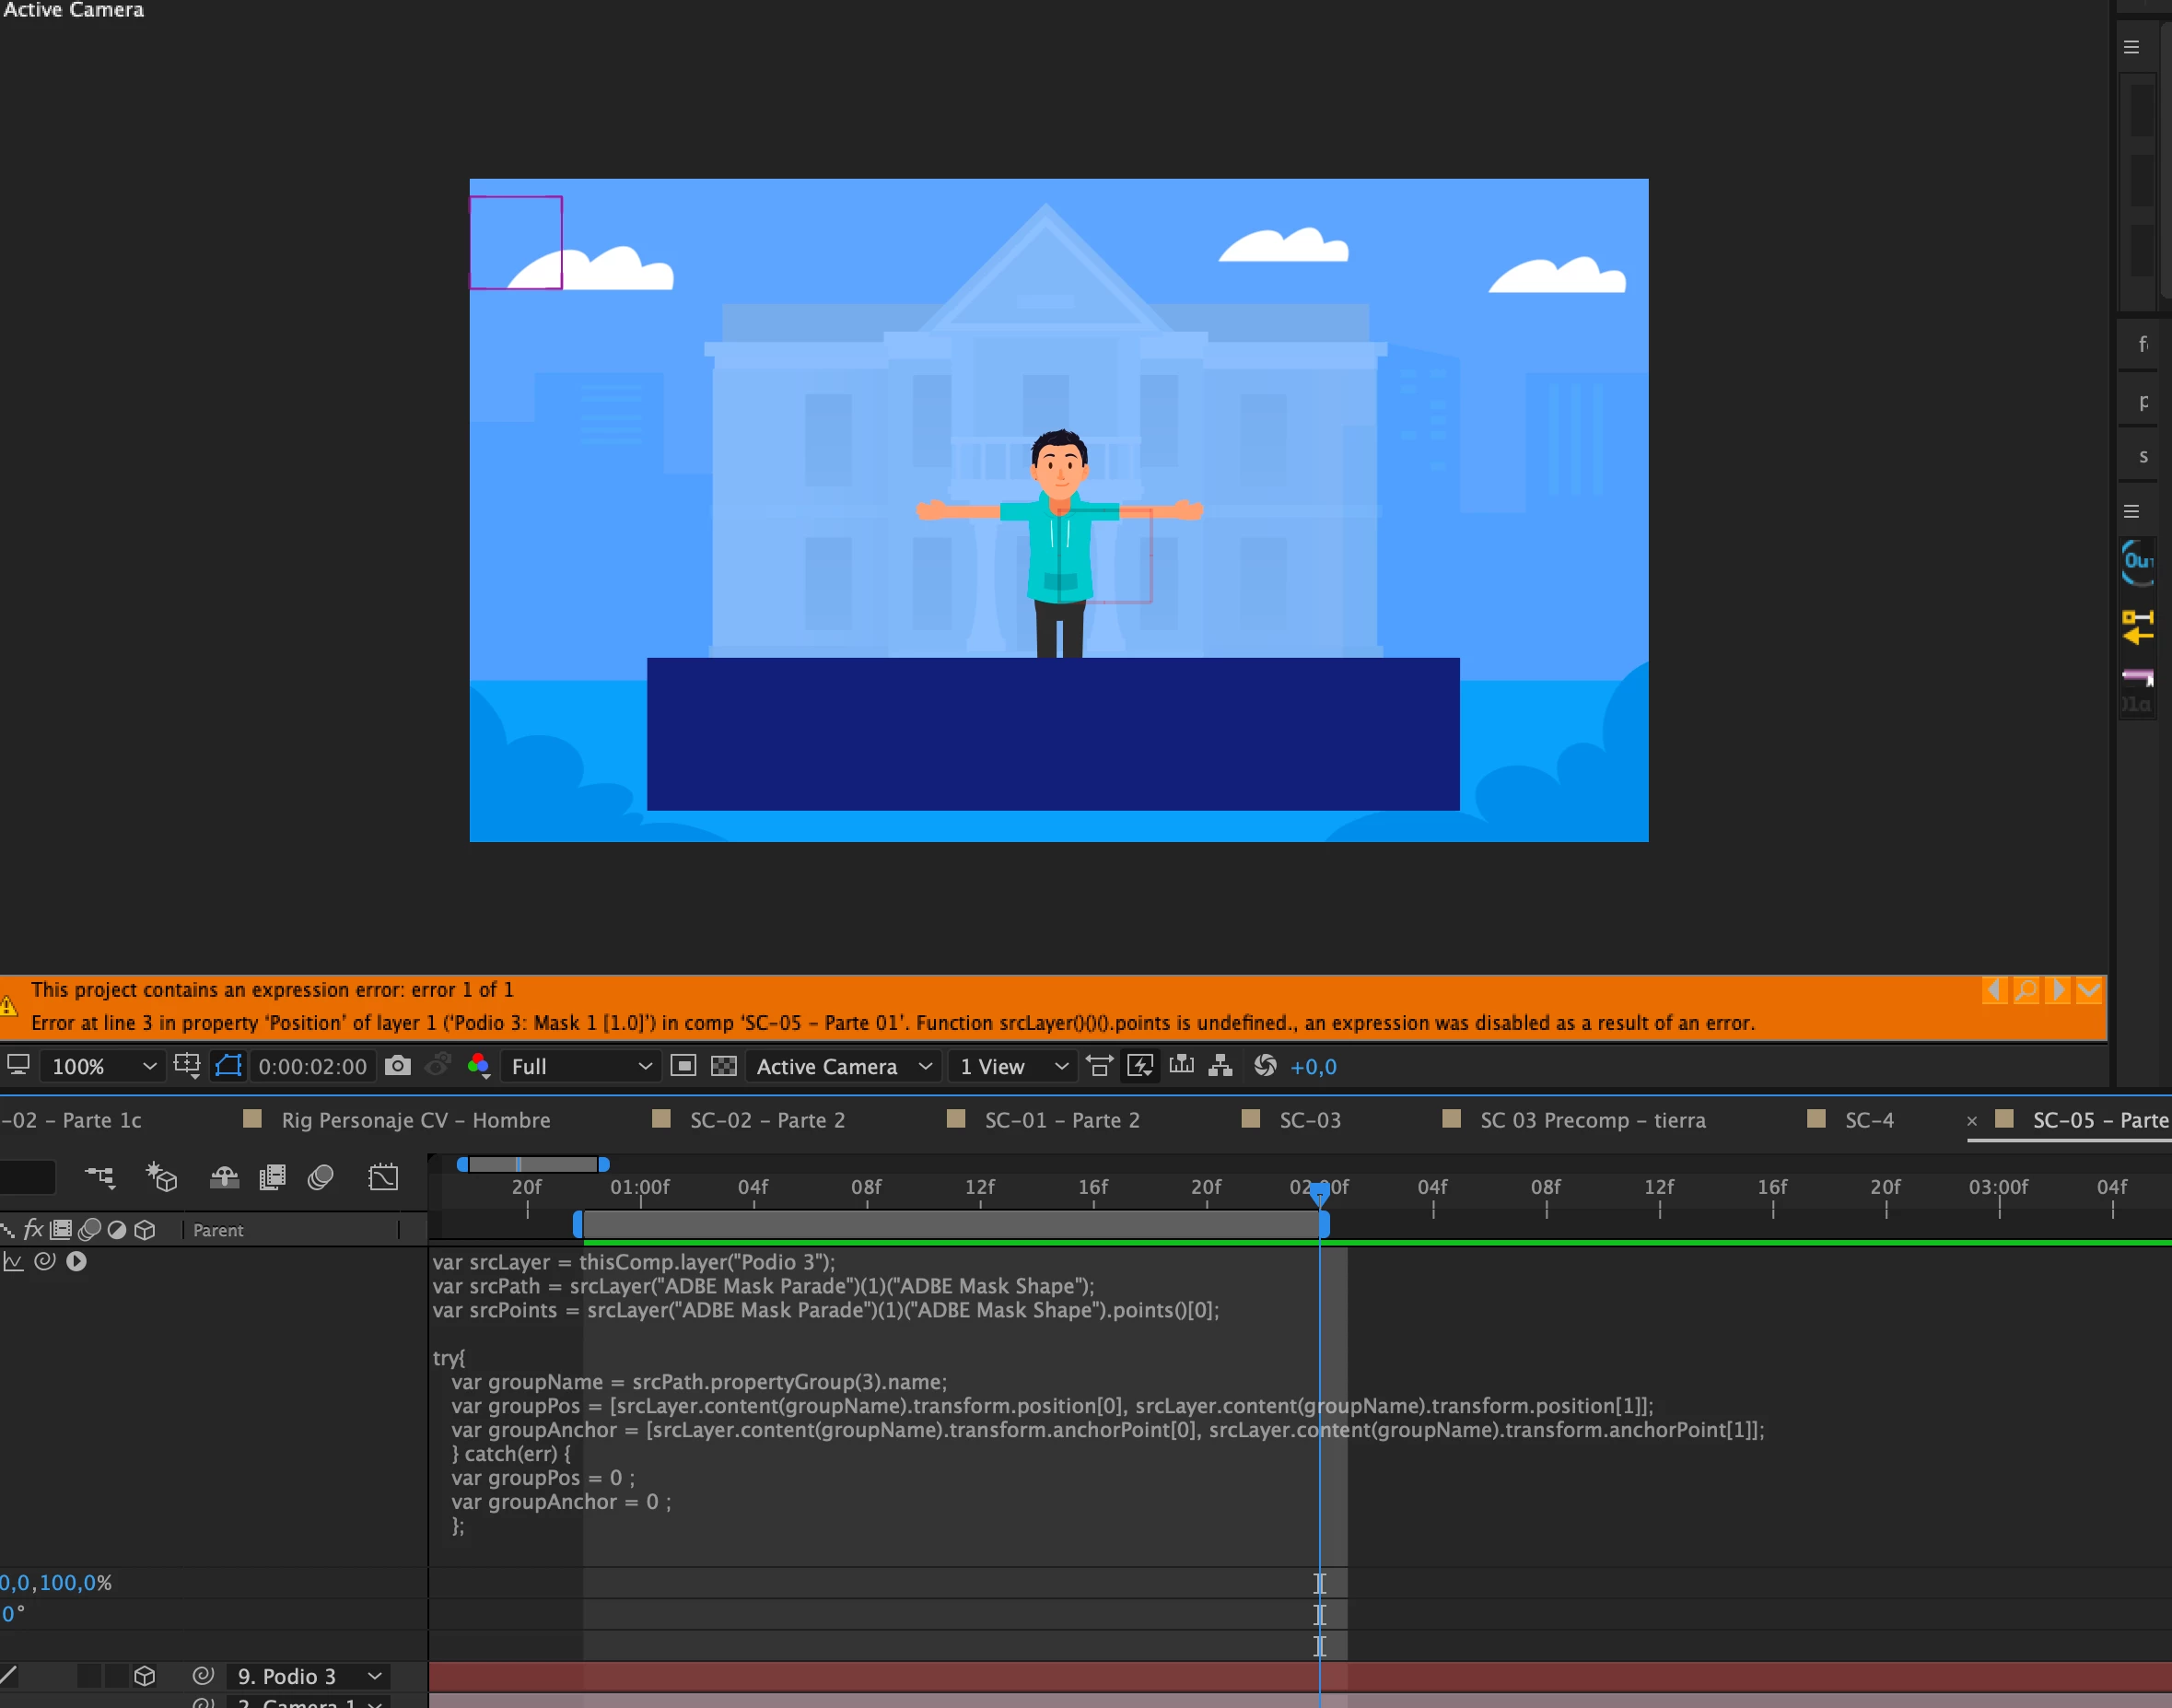Click the show channel RGB icon
The image size is (2172, 1708).
click(478, 1066)
